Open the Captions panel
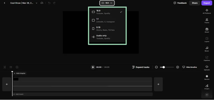 [207, 58]
